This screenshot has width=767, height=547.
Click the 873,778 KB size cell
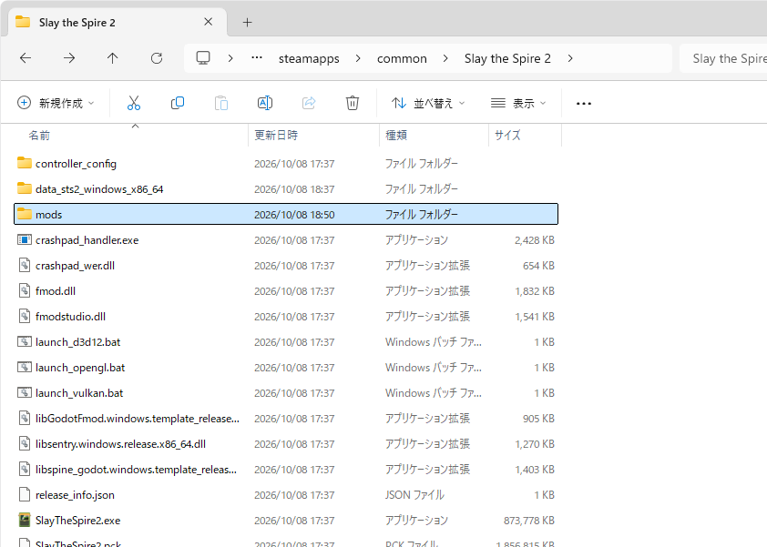[528, 521]
